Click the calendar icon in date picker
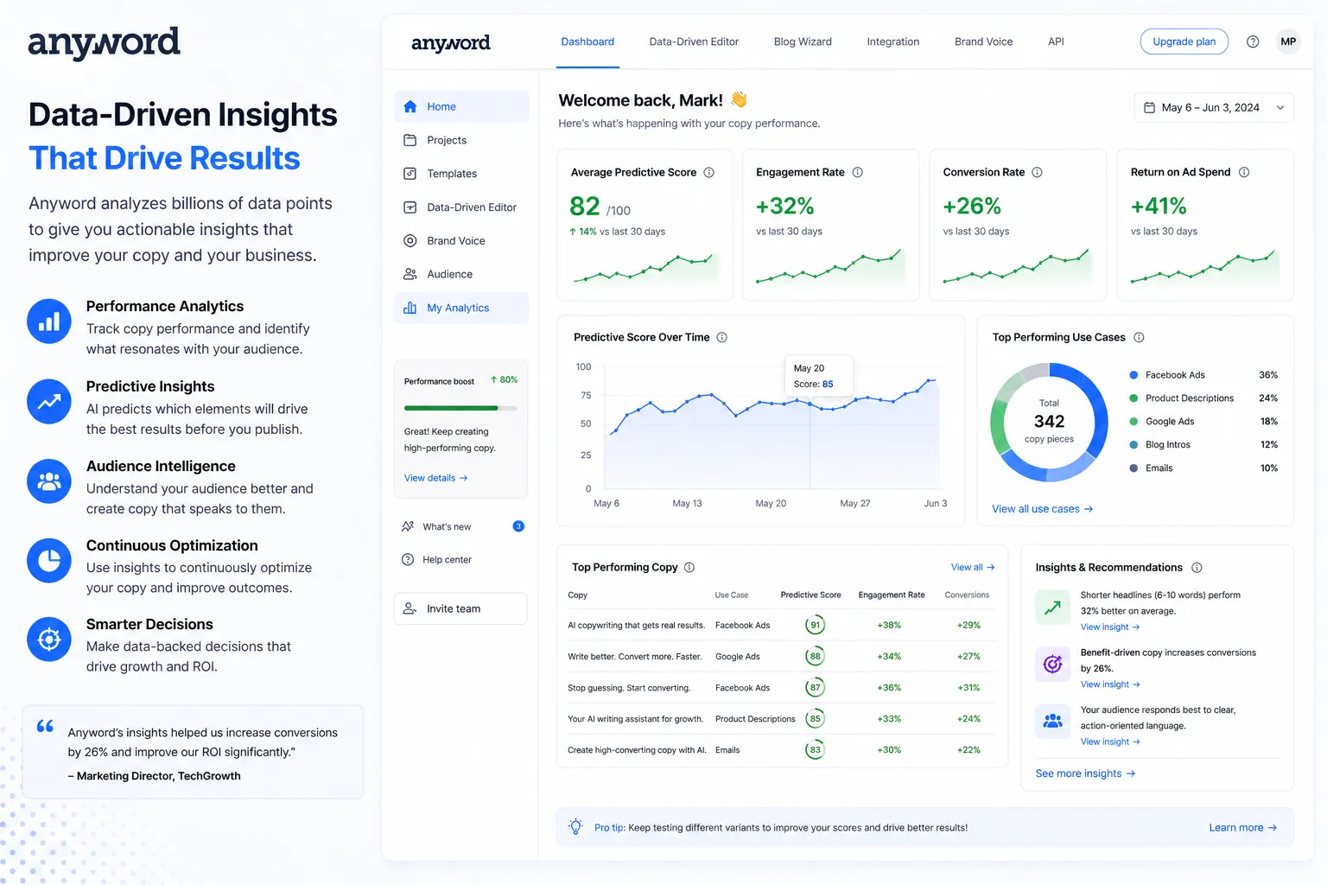This screenshot has width=1327, height=885. click(1149, 108)
